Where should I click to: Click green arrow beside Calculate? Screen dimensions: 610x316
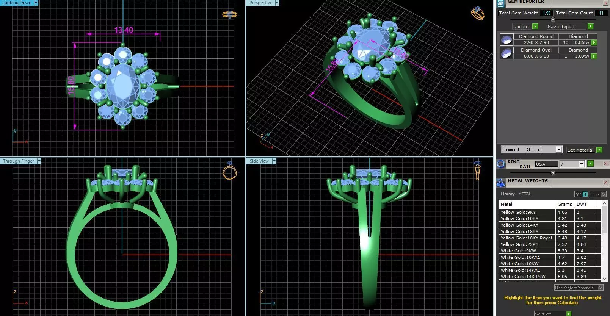[569, 314]
